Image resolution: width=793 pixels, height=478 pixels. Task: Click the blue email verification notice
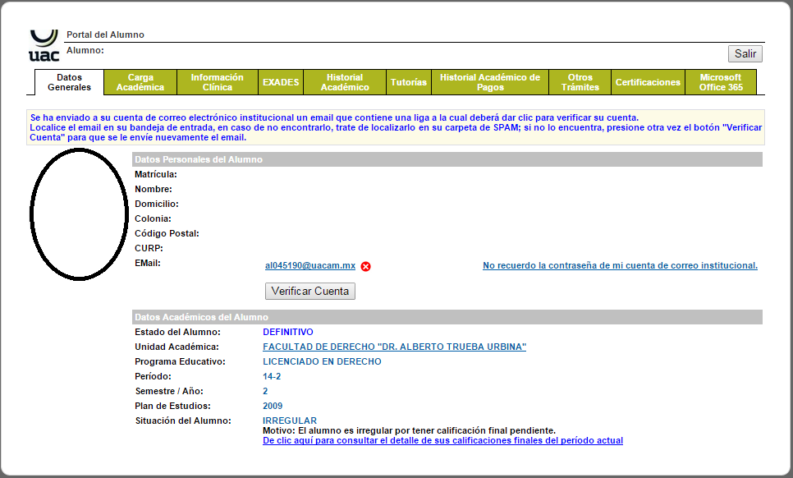(x=396, y=127)
